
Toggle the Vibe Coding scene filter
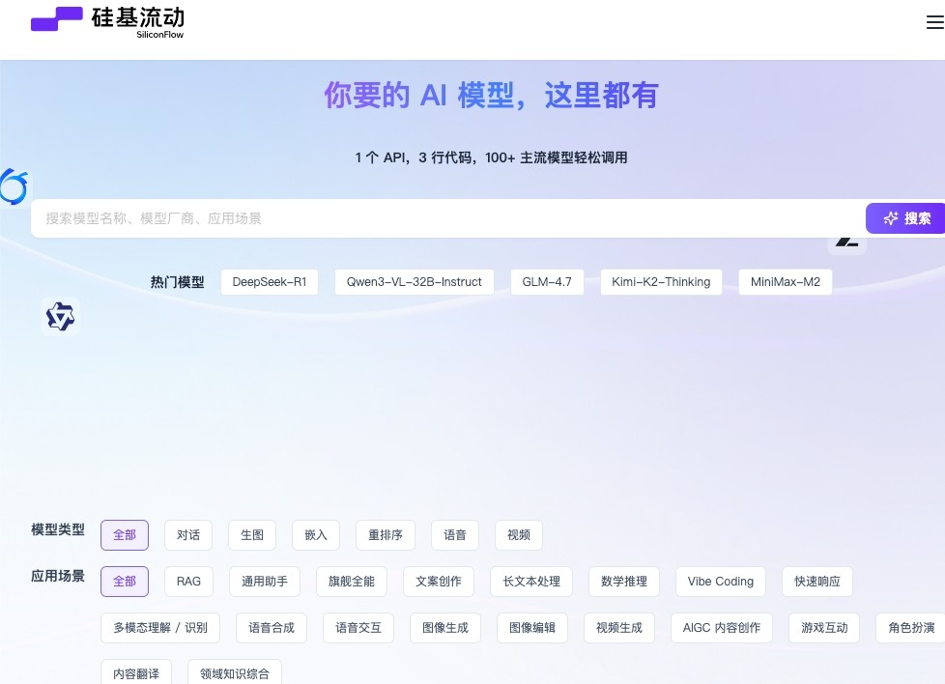click(x=720, y=582)
